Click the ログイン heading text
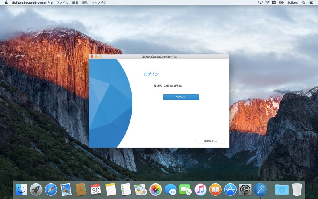 click(x=151, y=74)
